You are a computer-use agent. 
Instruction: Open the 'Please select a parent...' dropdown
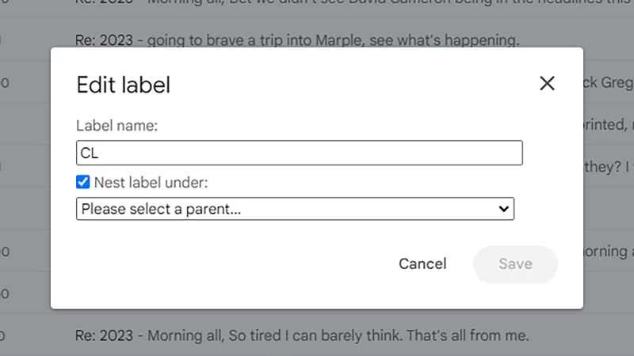tap(295, 209)
